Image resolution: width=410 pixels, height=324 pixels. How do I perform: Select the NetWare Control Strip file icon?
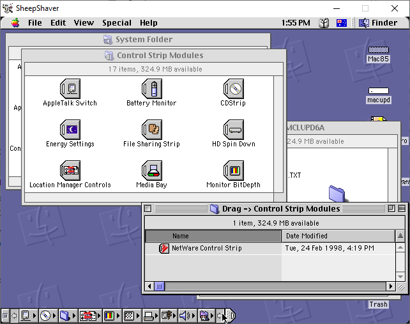(164, 248)
